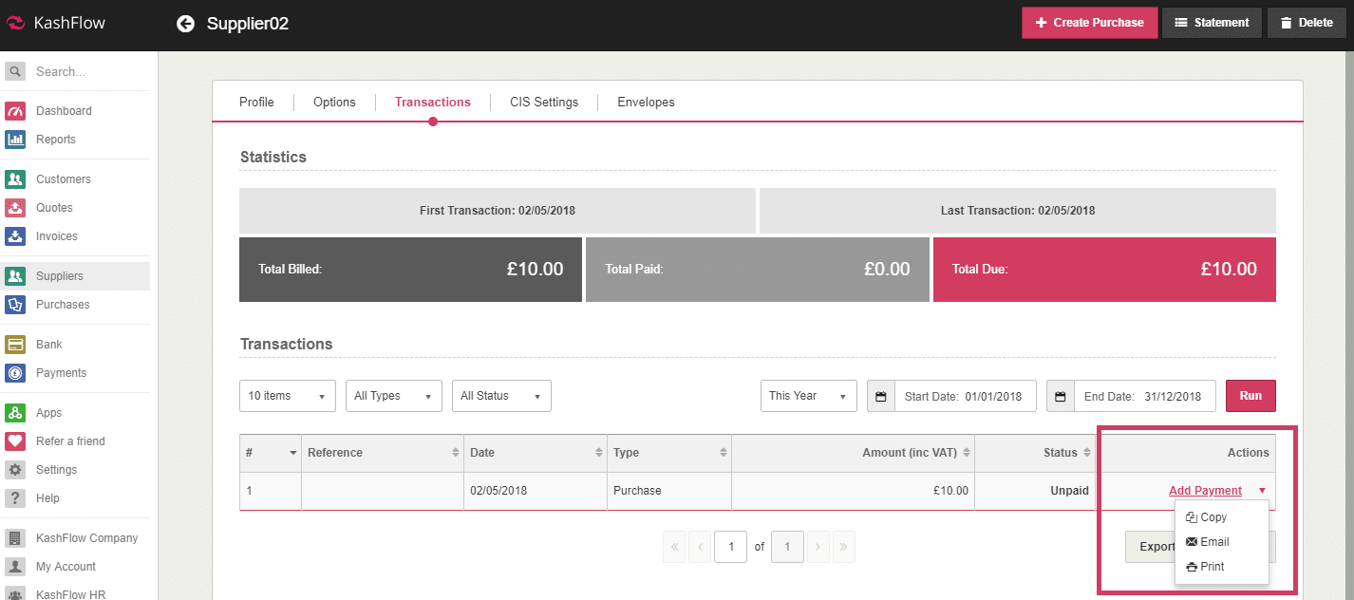
Task: Open Invoices using its sidebar icon
Action: [15, 236]
